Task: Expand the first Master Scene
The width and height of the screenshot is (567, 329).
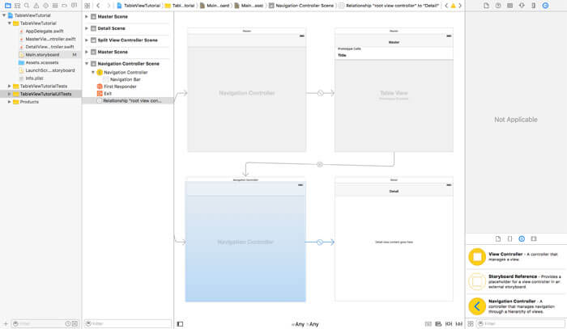Action: (x=87, y=17)
